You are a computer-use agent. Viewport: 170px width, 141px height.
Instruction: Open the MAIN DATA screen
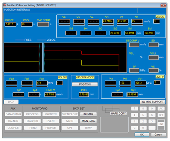[x=88, y=121]
